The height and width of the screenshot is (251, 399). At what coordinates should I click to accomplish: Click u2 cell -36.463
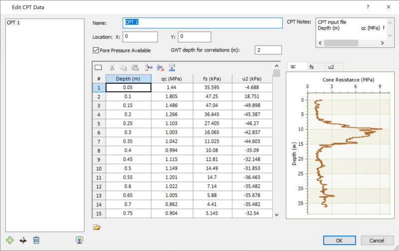click(x=252, y=178)
